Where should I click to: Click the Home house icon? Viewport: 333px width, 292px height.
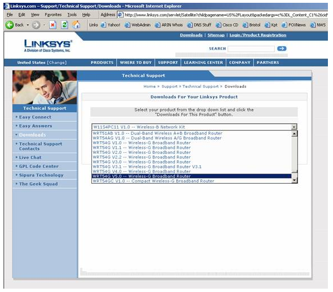(76, 25)
